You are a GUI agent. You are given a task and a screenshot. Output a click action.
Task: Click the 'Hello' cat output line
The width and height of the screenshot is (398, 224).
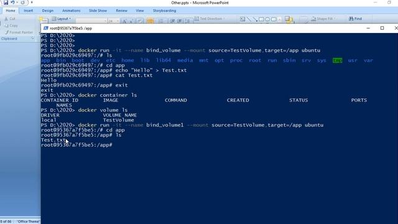(49, 80)
